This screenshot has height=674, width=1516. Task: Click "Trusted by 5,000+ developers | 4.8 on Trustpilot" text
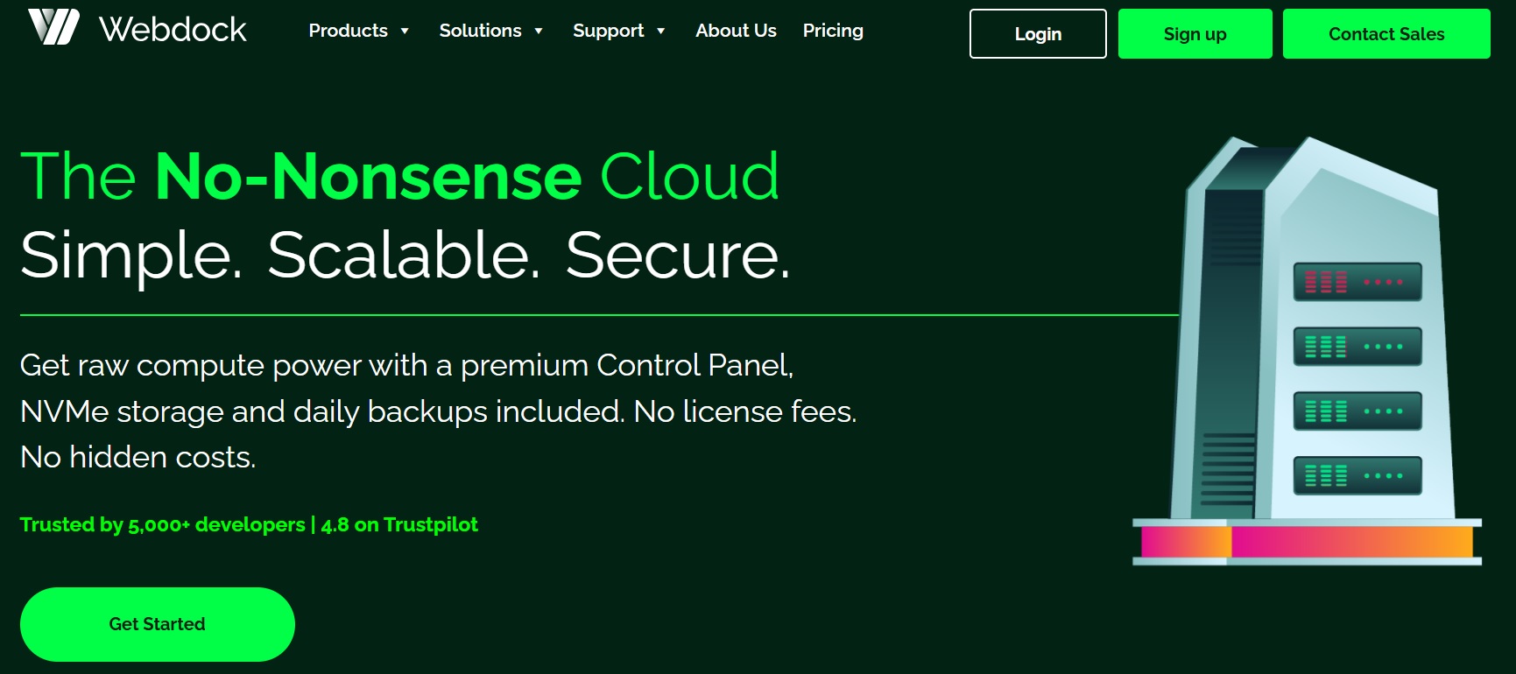(249, 524)
